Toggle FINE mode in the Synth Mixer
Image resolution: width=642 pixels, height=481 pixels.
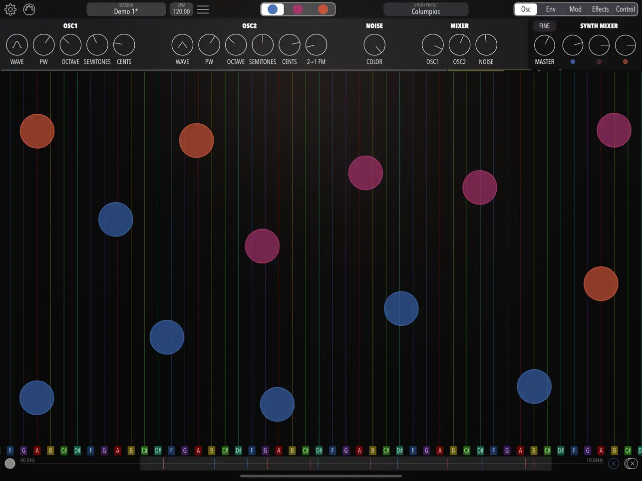coord(544,25)
